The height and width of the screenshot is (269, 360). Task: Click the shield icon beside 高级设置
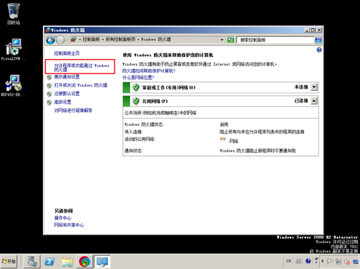pos(49,102)
